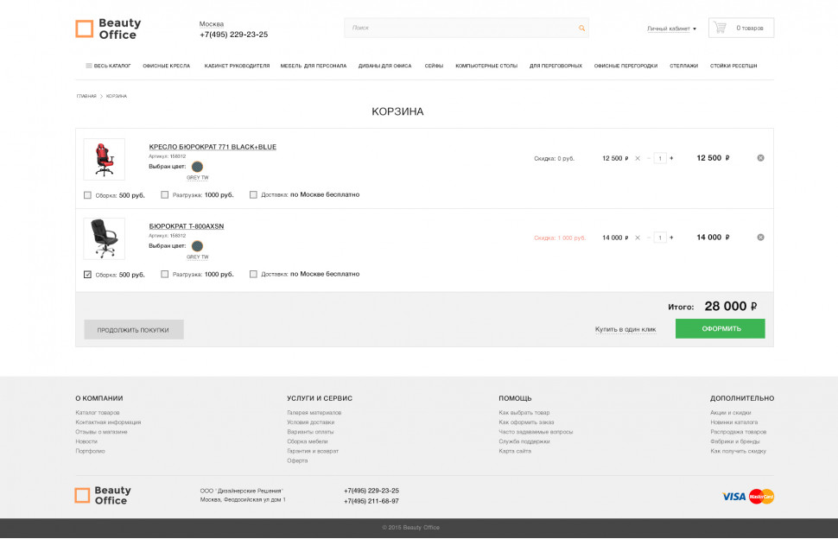838x539 pixels.
Task: Open Контактная информация footer link
Action: [108, 422]
